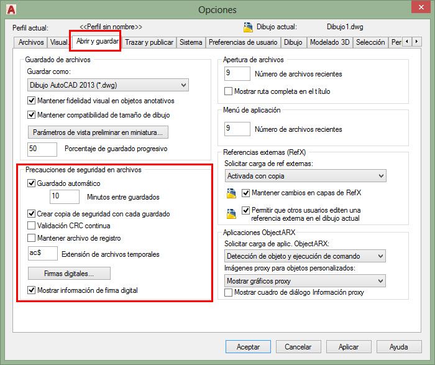Click Extensión de archivos temporales field
The width and height of the screenshot is (435, 365).
click(43, 254)
